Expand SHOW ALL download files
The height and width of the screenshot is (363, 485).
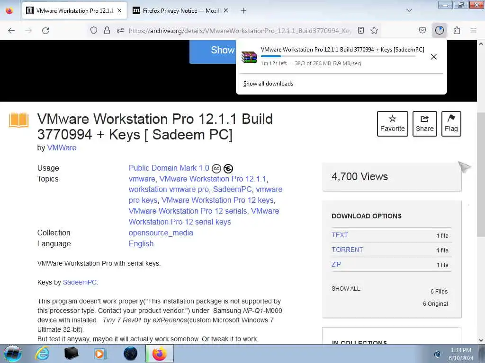point(346,289)
